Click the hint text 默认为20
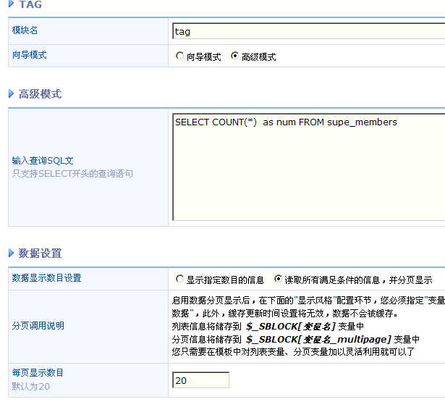 tap(30, 386)
